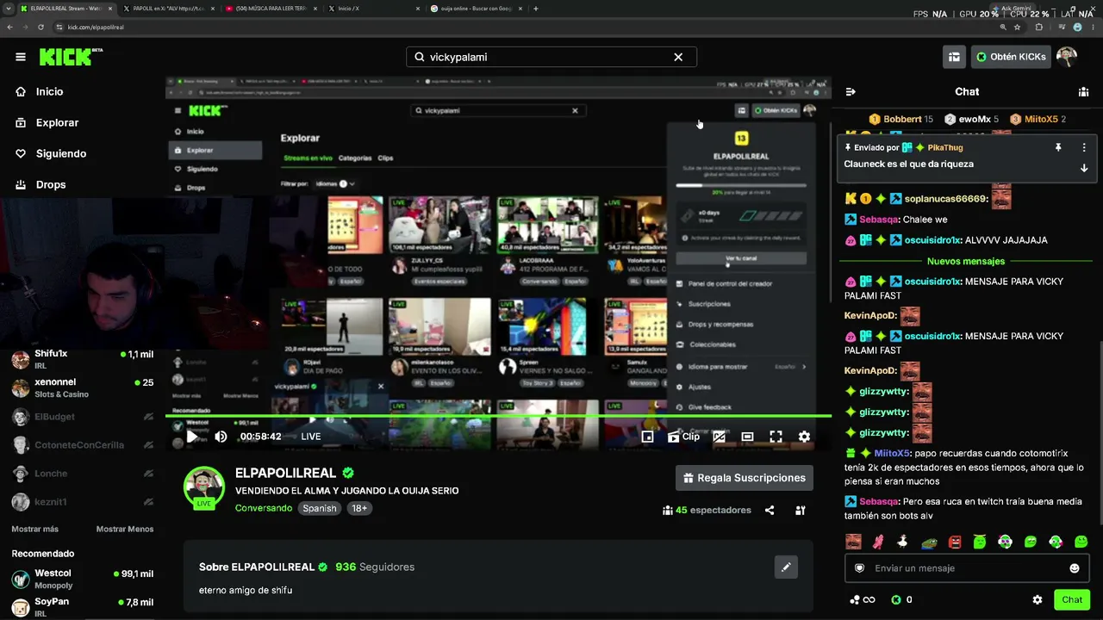Screen dimensions: 1103x620
Task: Click the ELPAPOLILREAL channel avatar
Action: coord(204,488)
